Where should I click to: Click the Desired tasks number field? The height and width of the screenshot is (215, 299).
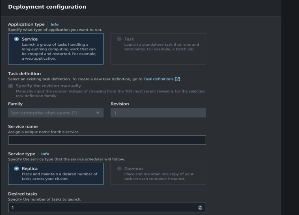(x=107, y=207)
